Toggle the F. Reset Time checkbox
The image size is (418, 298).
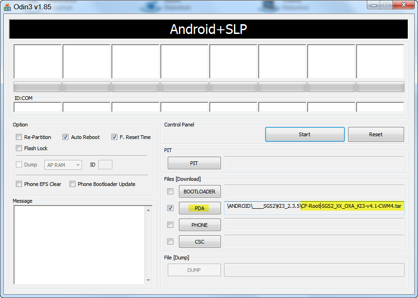click(114, 137)
